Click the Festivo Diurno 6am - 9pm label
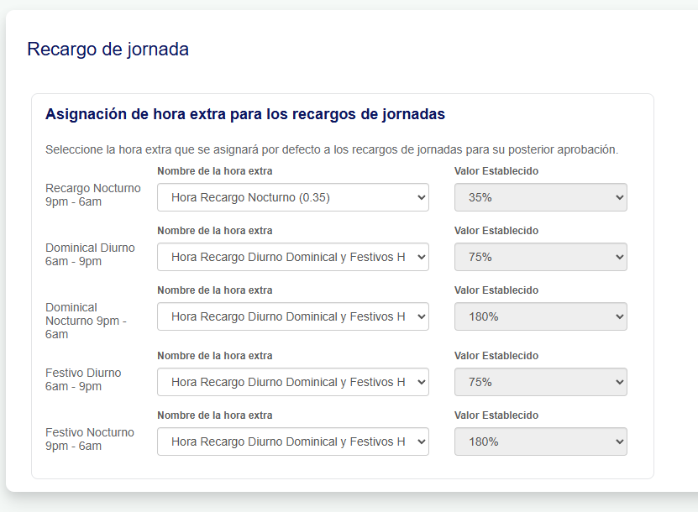This screenshot has height=512, width=698. [x=83, y=379]
